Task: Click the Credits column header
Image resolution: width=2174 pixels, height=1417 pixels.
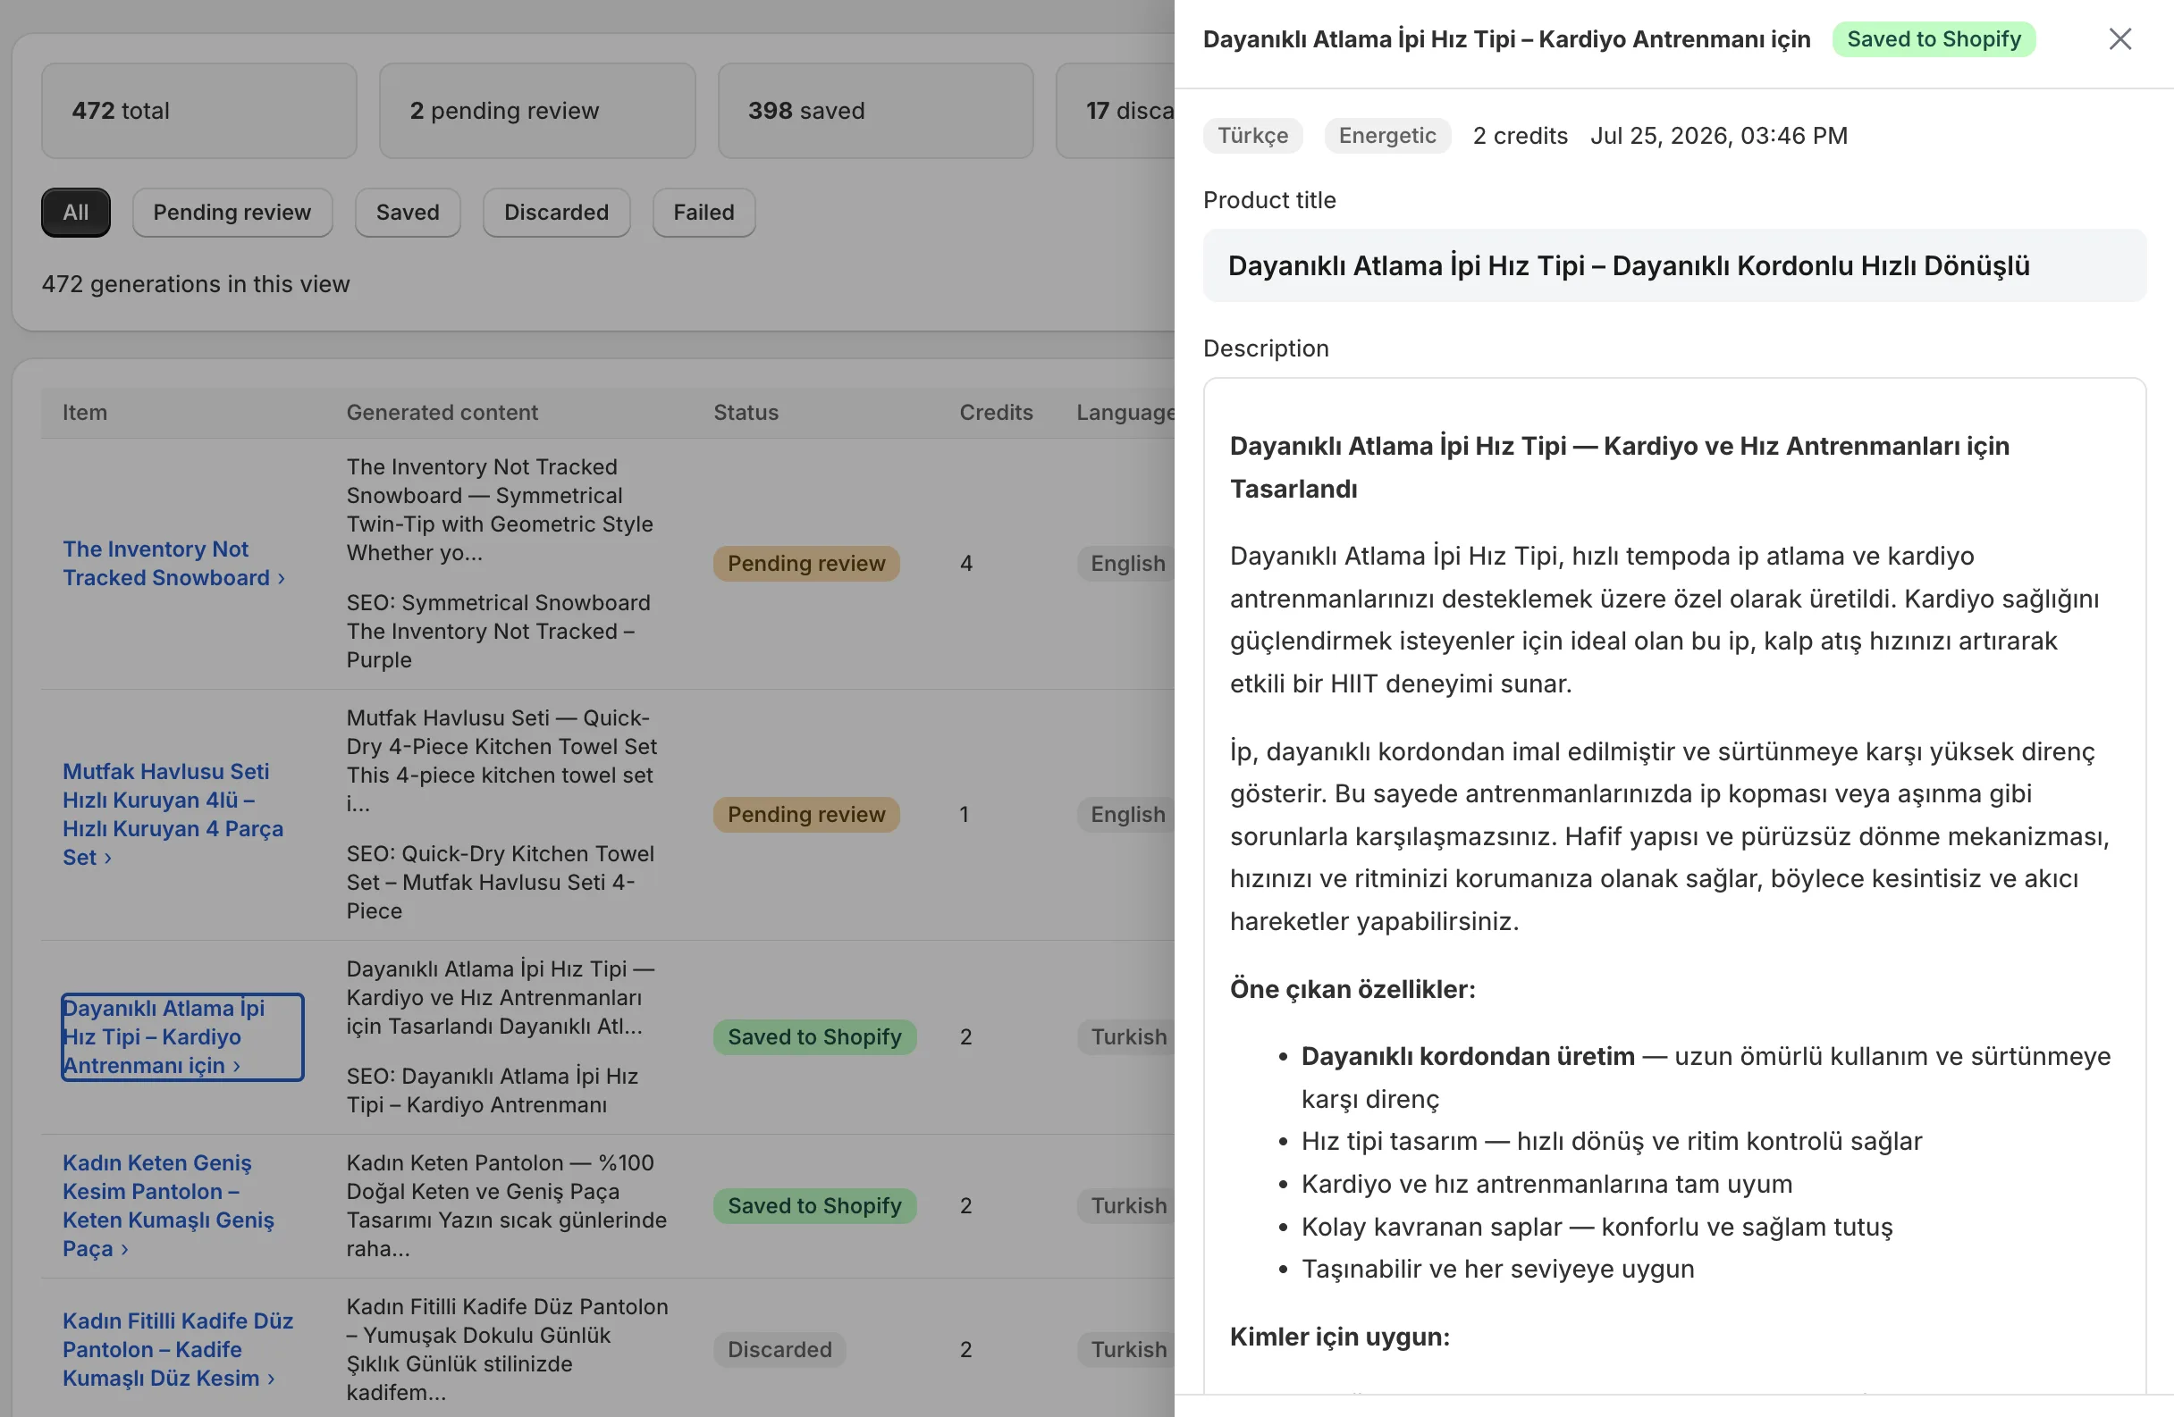Action: pos(996,413)
